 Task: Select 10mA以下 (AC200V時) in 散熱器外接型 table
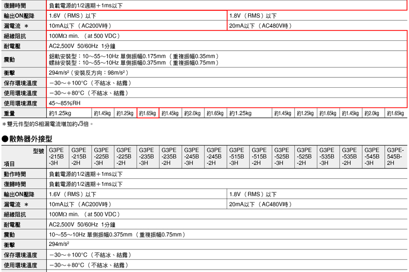tap(80, 204)
